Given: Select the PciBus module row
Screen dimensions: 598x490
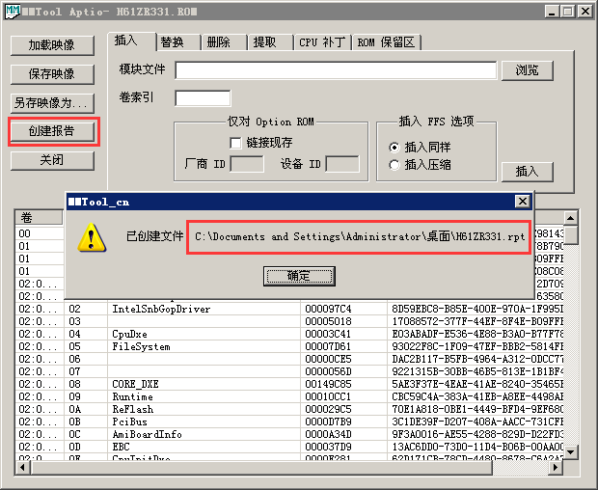Looking at the screenshot, I should (289, 422).
